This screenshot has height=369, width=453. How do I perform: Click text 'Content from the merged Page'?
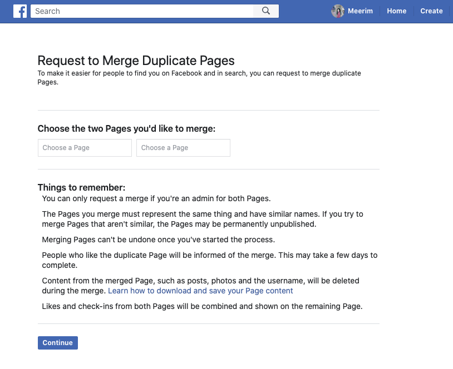tap(200, 286)
